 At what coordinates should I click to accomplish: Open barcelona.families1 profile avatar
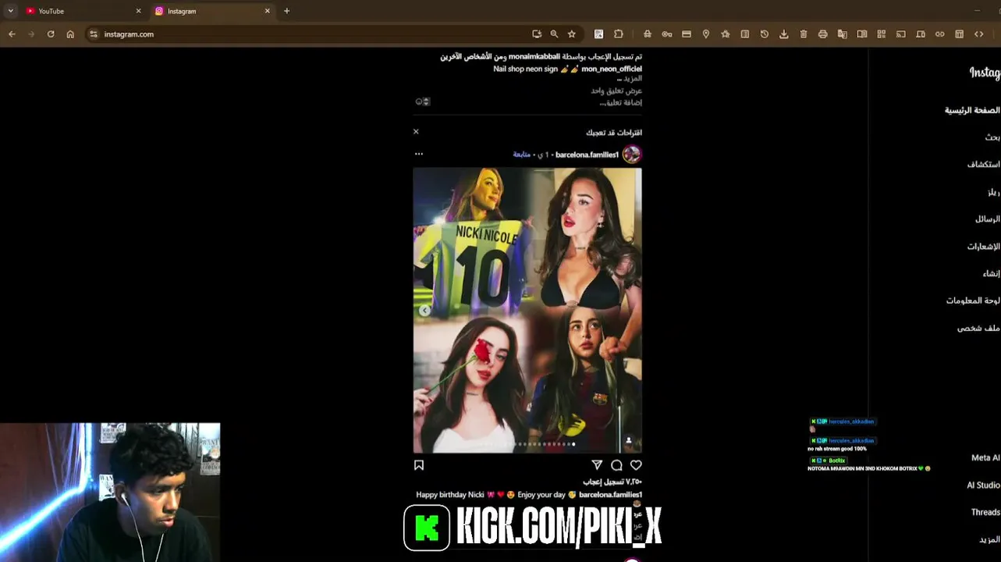click(x=632, y=155)
